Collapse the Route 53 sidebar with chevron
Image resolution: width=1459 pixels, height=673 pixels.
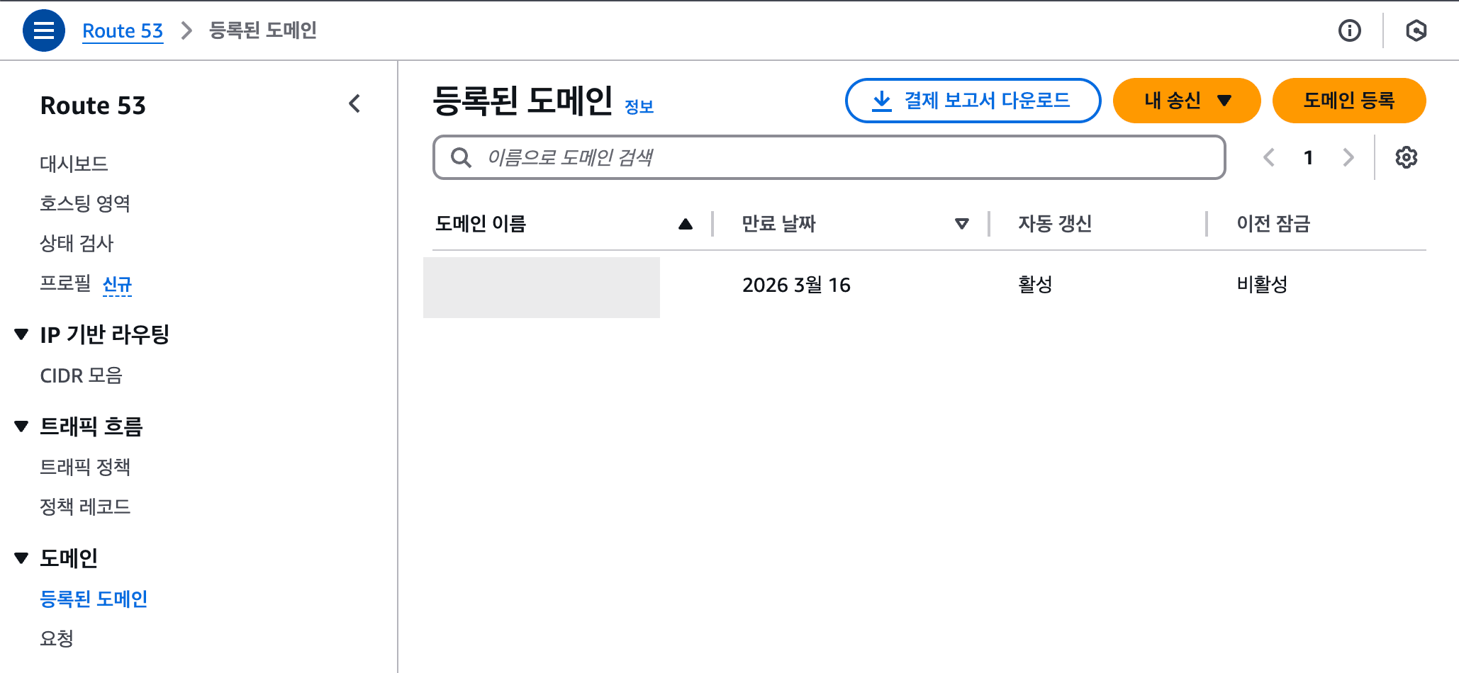point(355,104)
